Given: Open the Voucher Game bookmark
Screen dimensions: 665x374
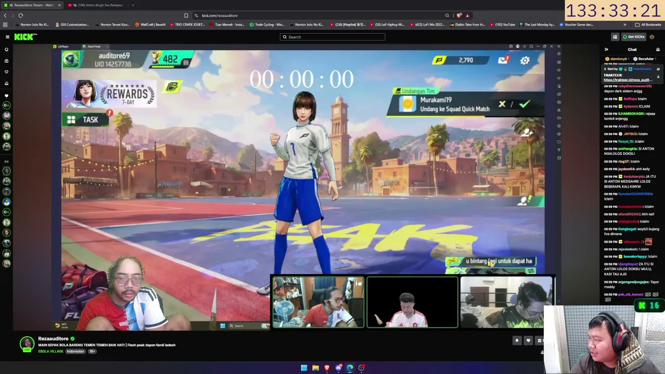Looking at the screenshot, I should (x=576, y=24).
